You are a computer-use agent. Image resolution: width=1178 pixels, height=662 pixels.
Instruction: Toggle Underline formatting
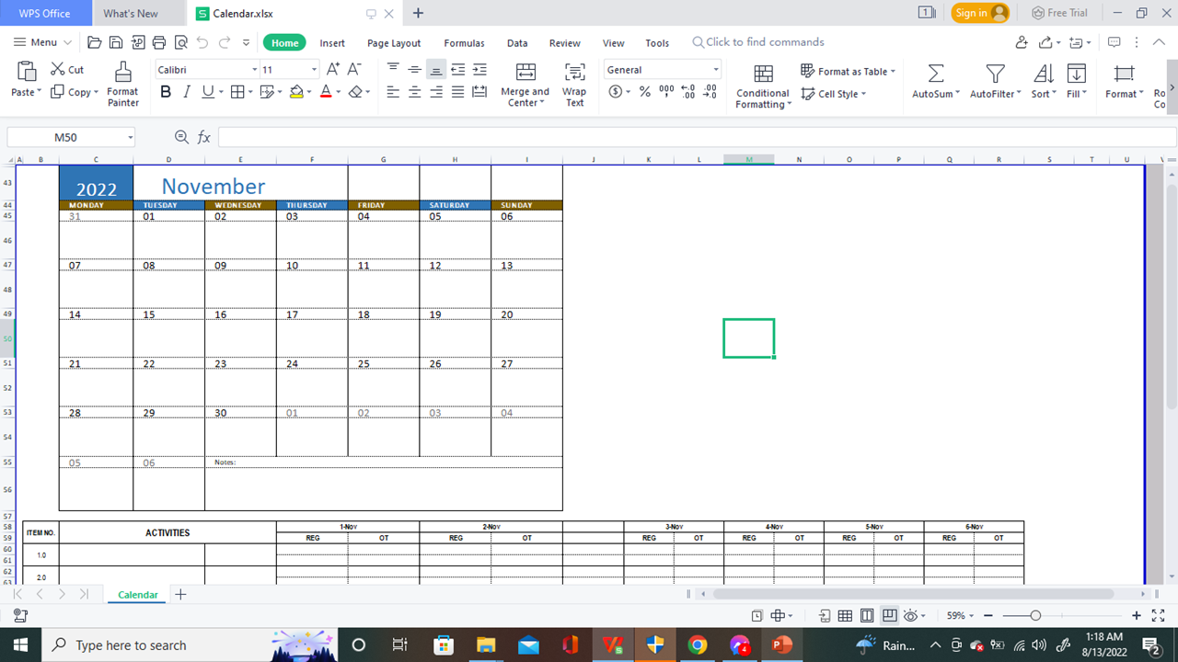(x=208, y=92)
